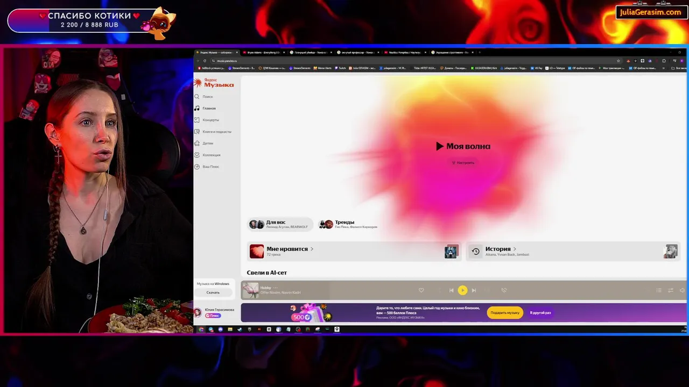The width and height of the screenshot is (689, 387).
Task: Click the Мне нравится heart cover
Action: (257, 251)
